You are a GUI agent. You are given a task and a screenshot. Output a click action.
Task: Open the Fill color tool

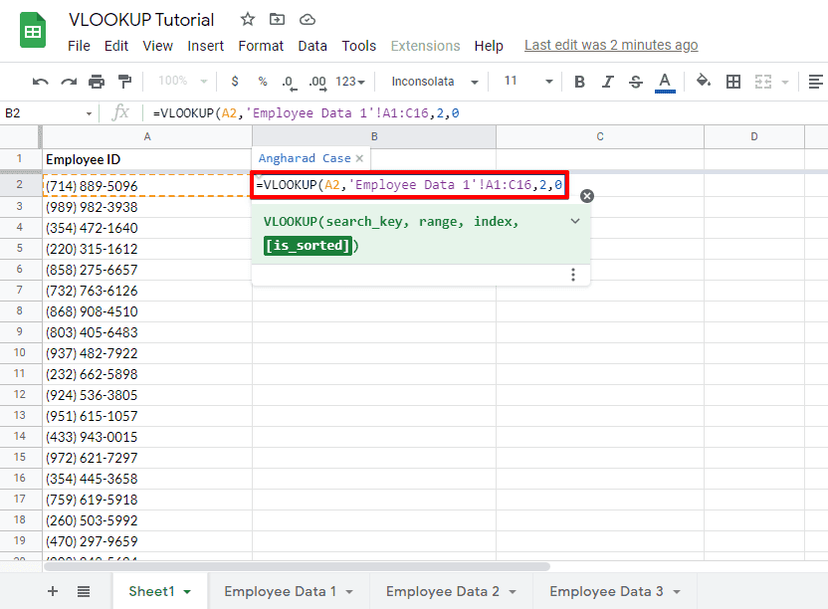(704, 81)
